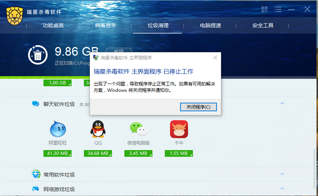
Task: Minimize the Rising antivirus window
Action: coord(291,9)
